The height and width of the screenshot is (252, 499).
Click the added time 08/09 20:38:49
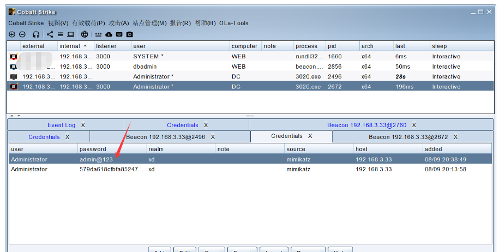(445, 159)
